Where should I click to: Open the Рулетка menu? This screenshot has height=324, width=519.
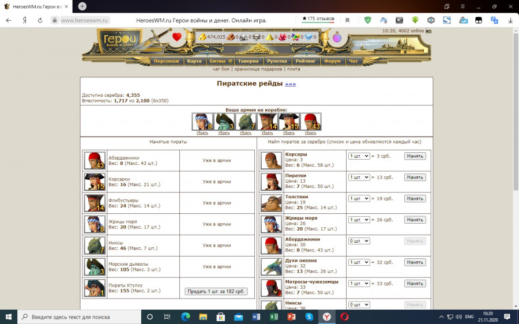[277, 61]
